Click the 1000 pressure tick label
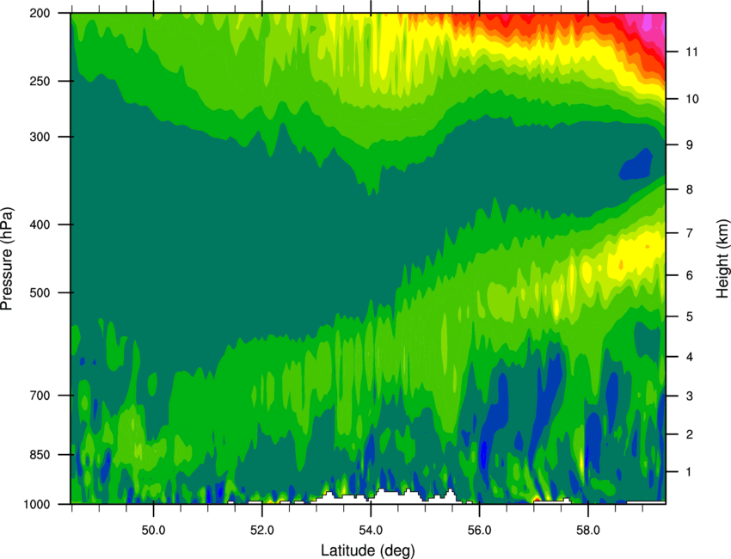 pyautogui.click(x=36, y=504)
